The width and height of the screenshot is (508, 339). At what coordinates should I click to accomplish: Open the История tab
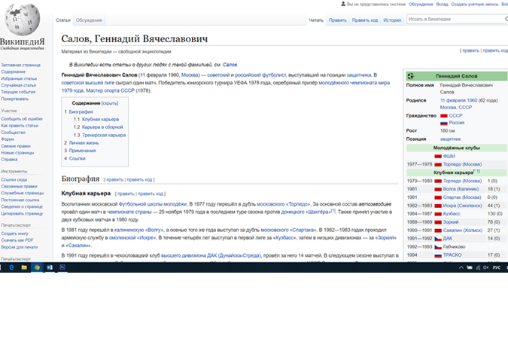392,20
